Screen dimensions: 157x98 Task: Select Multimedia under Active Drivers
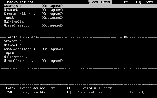[x=15, y=22]
